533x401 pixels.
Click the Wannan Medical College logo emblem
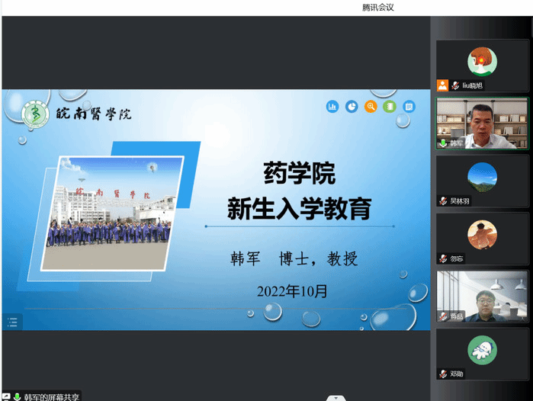tap(36, 114)
